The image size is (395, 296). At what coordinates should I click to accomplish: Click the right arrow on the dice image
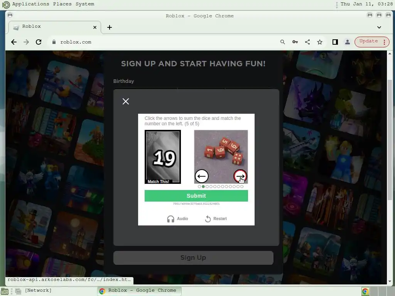pos(240,176)
